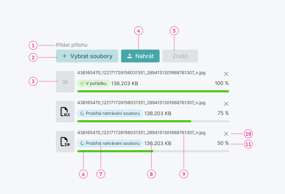Click annotation marker number 4
Viewport: 285px width, 194px height.
click(139, 31)
